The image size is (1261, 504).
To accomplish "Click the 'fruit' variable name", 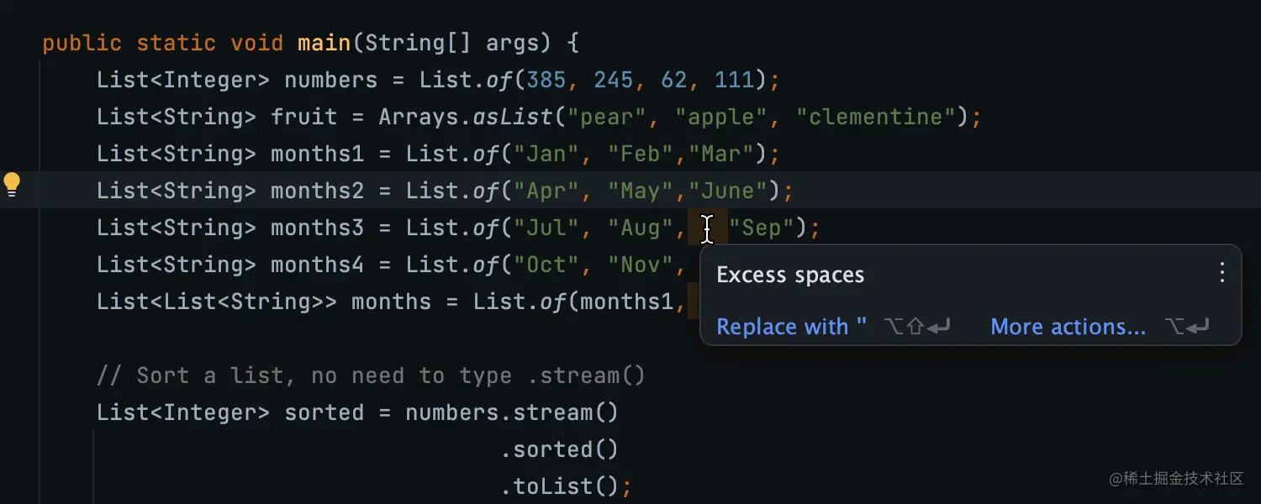I will pyautogui.click(x=304, y=117).
